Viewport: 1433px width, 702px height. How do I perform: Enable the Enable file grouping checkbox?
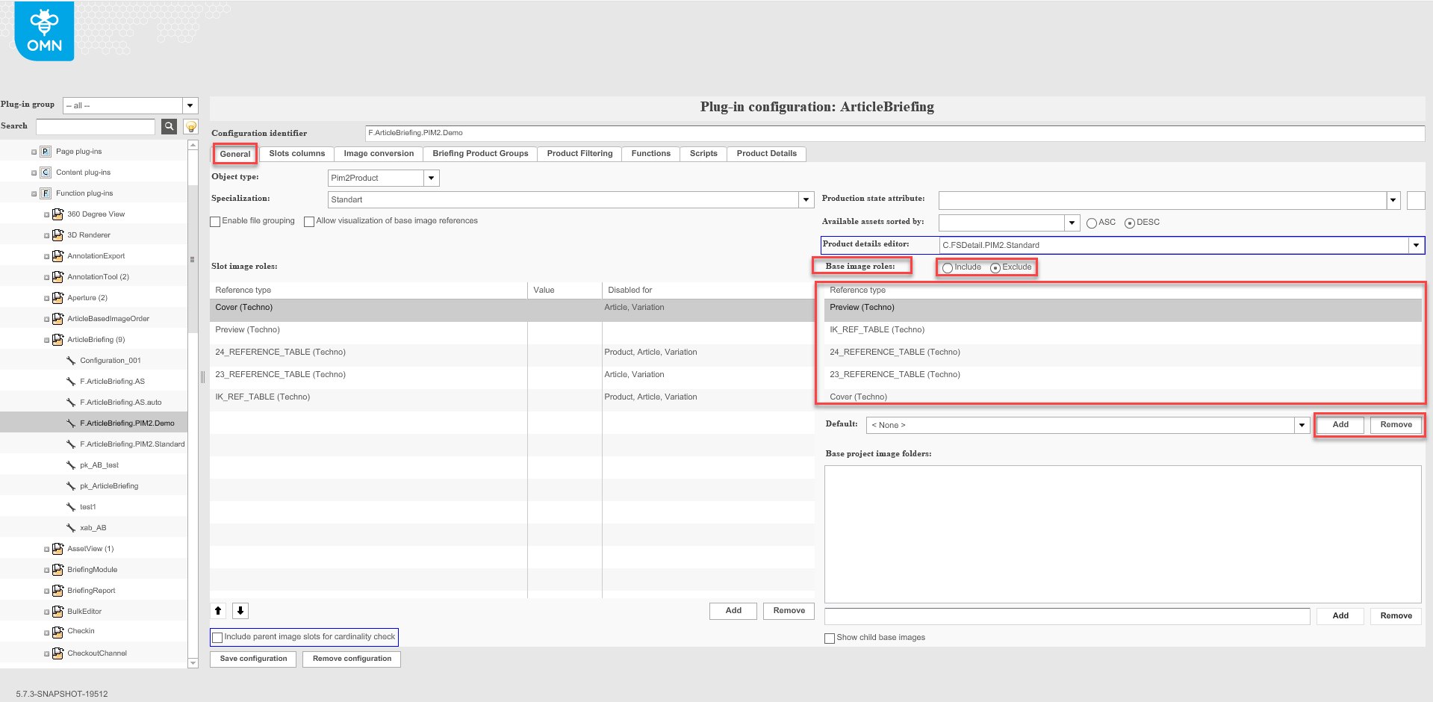point(215,221)
